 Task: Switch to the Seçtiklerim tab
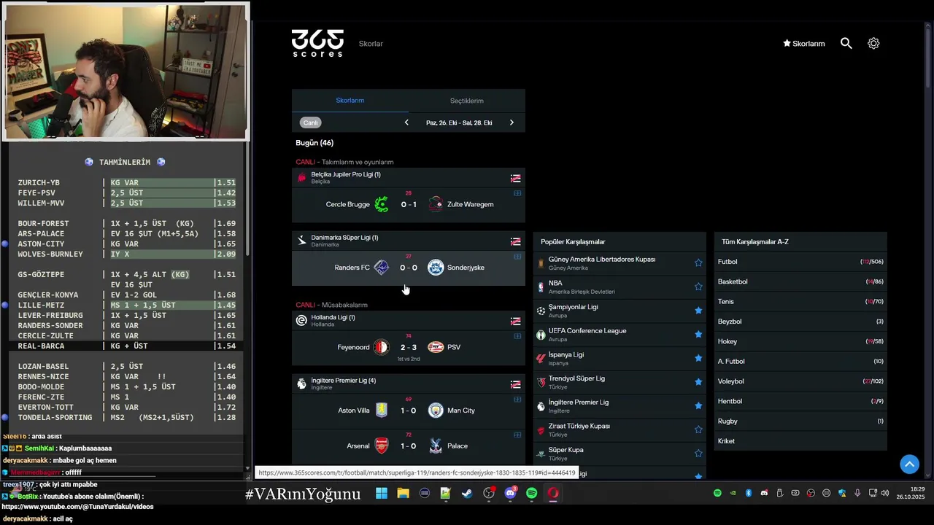coord(467,101)
